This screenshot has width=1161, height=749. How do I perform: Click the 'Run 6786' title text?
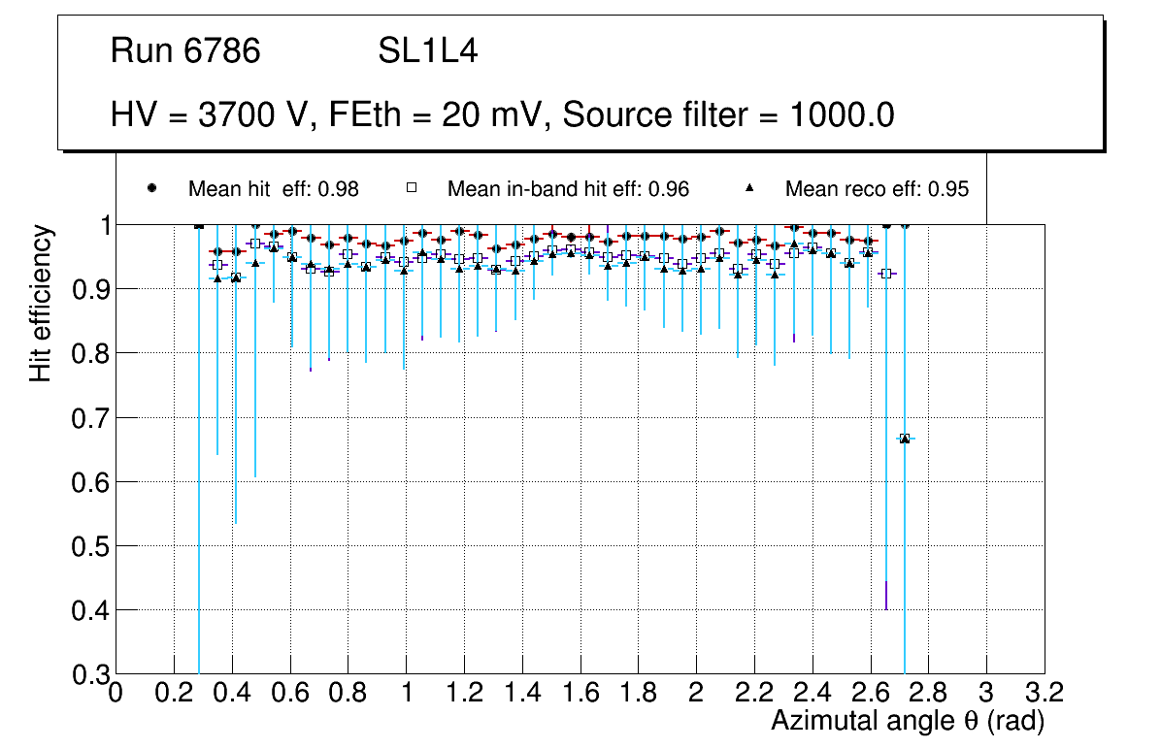pos(185,51)
